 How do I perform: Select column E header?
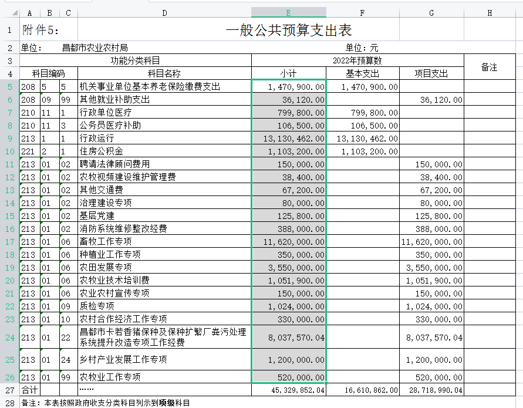[x=288, y=12]
